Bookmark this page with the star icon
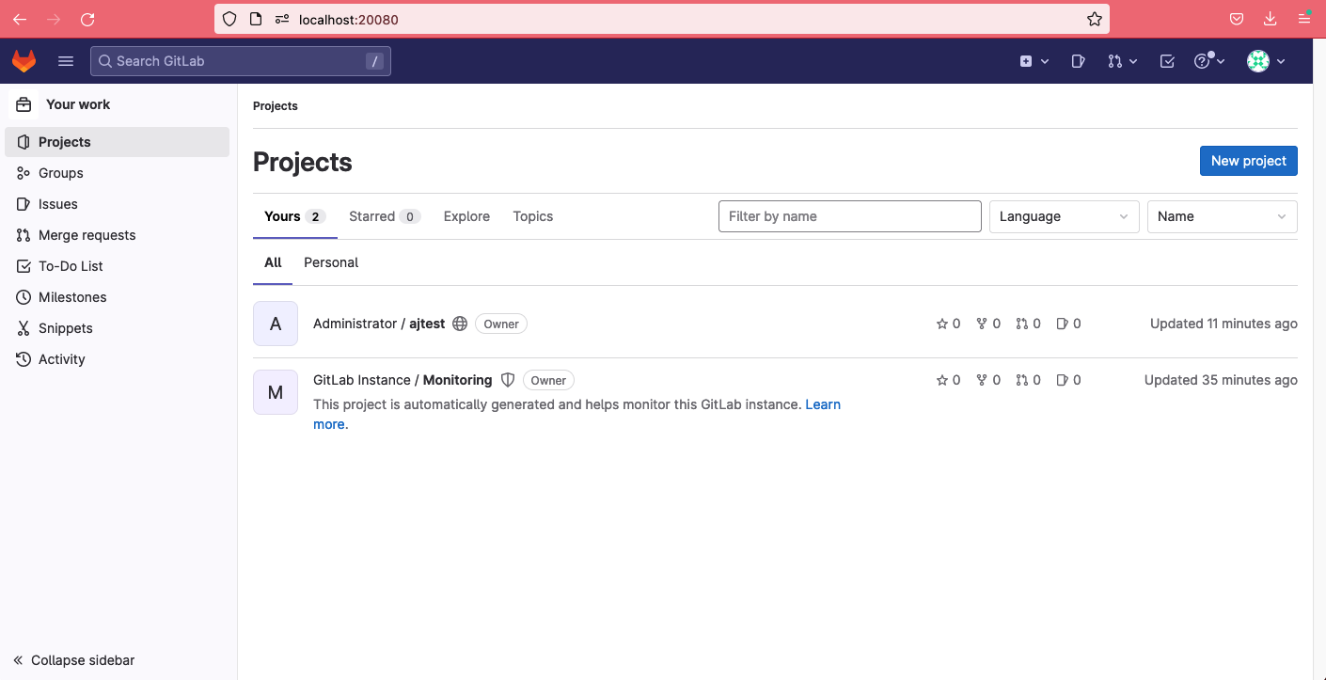The image size is (1326, 680). 1095,19
